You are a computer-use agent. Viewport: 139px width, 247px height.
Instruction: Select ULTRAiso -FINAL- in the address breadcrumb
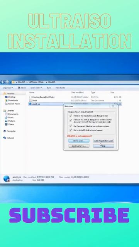click(x=36, y=82)
